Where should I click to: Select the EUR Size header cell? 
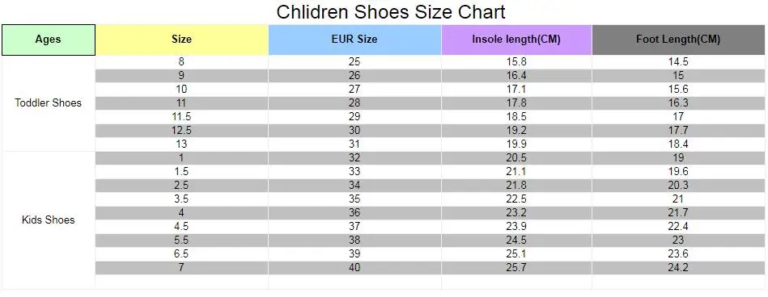(x=354, y=40)
